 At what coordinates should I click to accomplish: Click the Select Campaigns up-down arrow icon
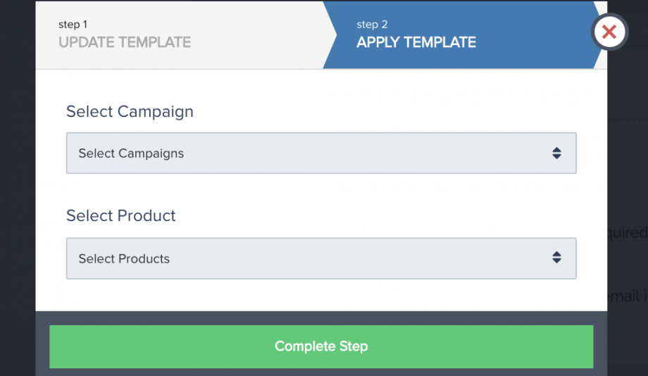click(x=556, y=153)
